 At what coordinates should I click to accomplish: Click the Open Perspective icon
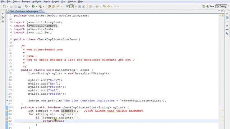click(204, 6)
